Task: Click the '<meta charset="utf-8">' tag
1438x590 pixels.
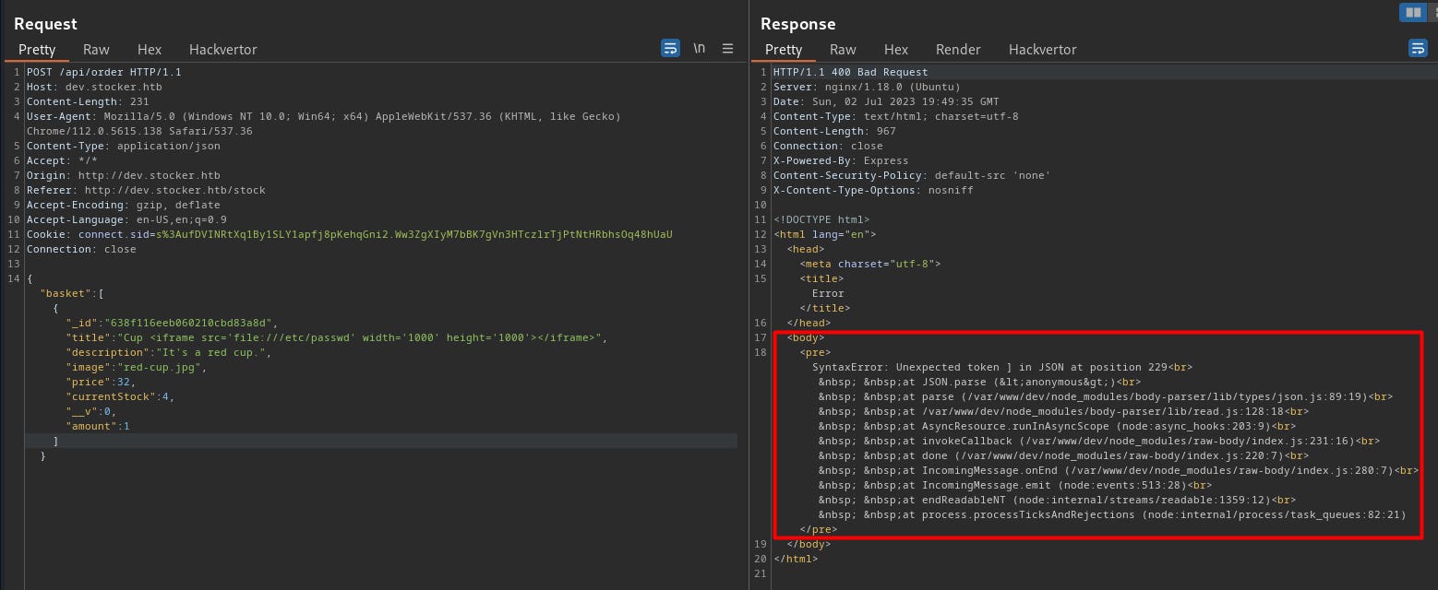Action: [x=870, y=264]
